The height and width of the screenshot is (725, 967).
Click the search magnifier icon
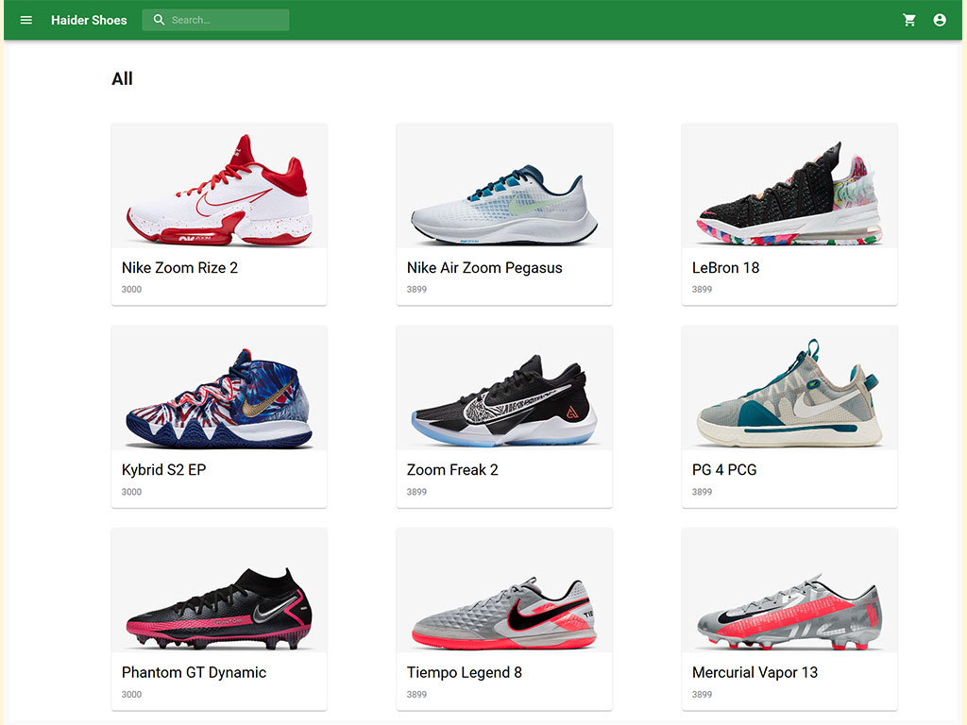(x=159, y=20)
